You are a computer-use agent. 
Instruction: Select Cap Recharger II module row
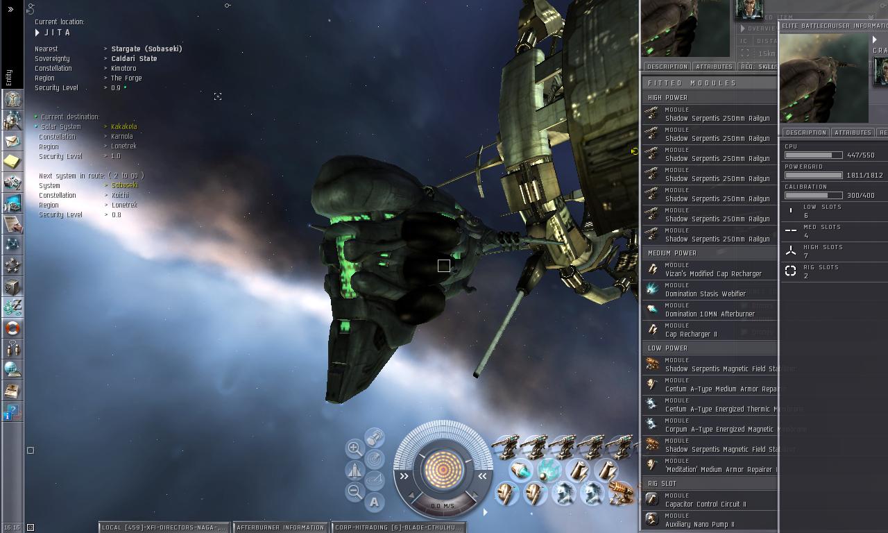click(710, 330)
